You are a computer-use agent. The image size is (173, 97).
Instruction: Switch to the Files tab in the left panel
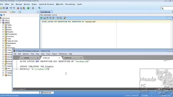[13, 12]
